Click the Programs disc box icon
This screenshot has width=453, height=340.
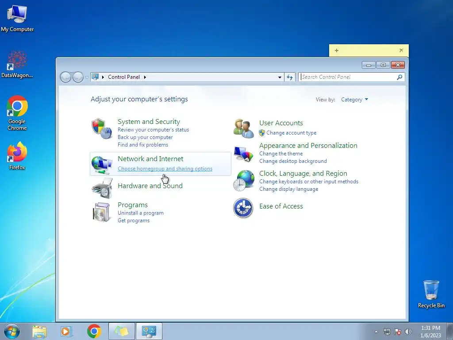tap(101, 212)
